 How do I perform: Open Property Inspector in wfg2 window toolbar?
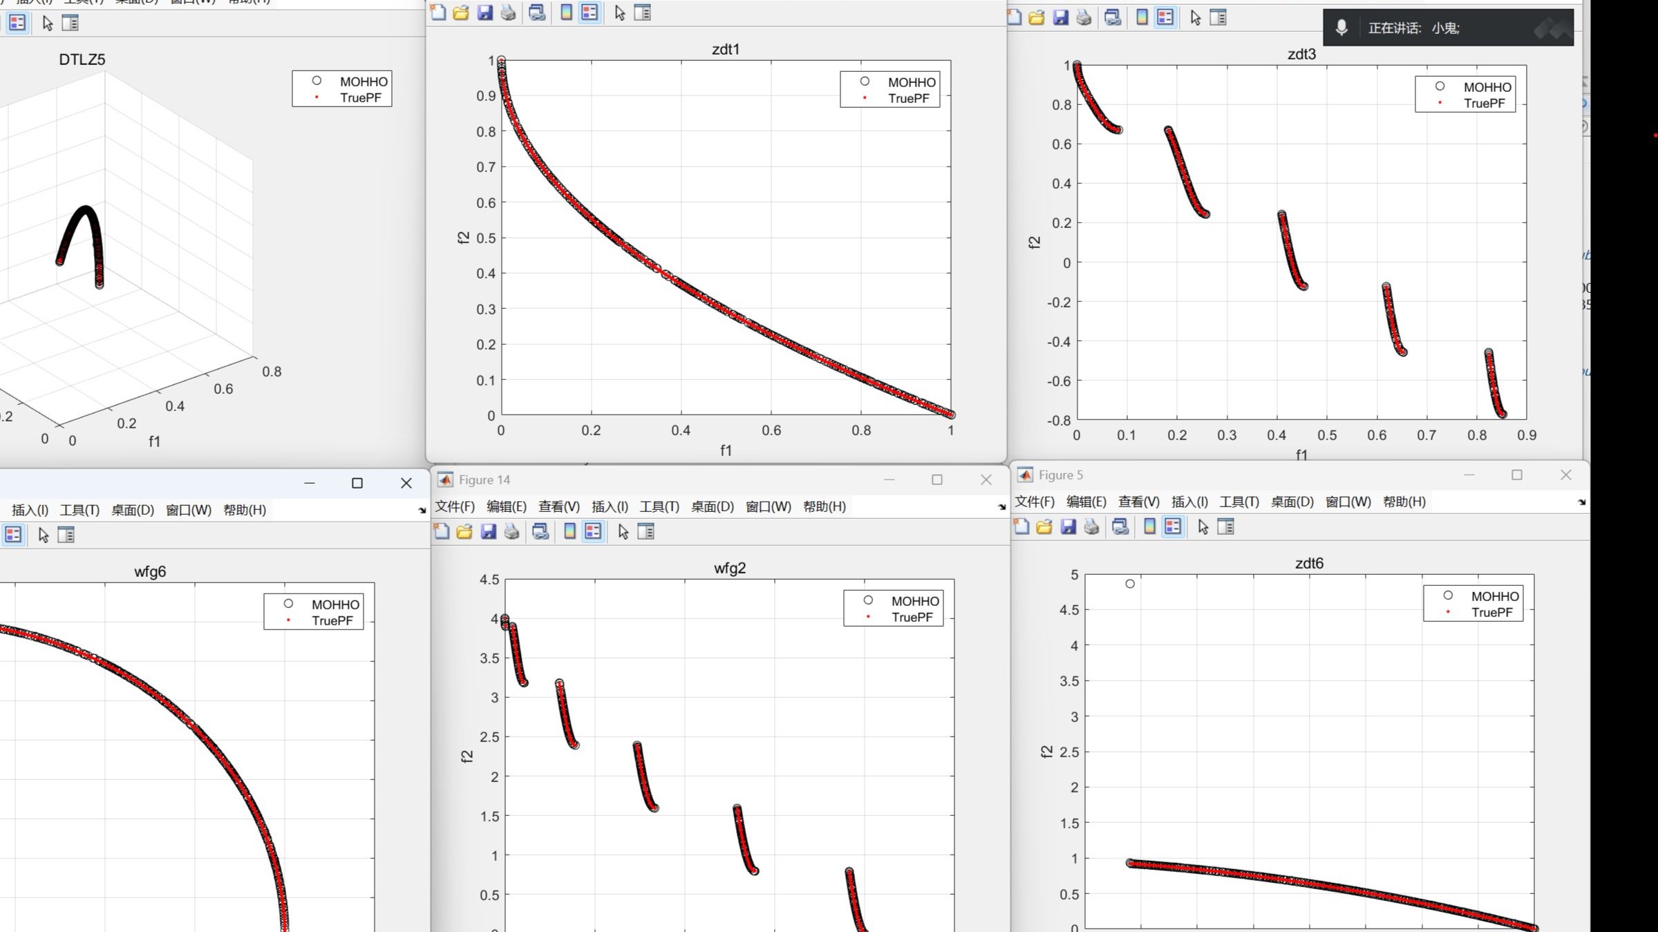(x=646, y=531)
